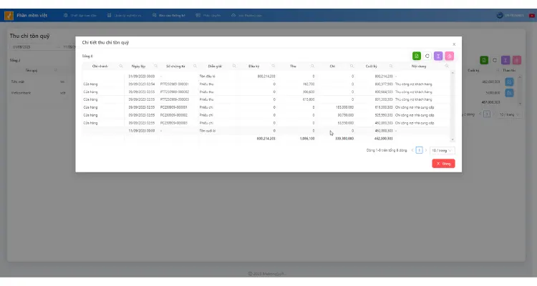This screenshot has width=537, height=286.
Task: Click refresh icon on background page
Action: pos(495,60)
